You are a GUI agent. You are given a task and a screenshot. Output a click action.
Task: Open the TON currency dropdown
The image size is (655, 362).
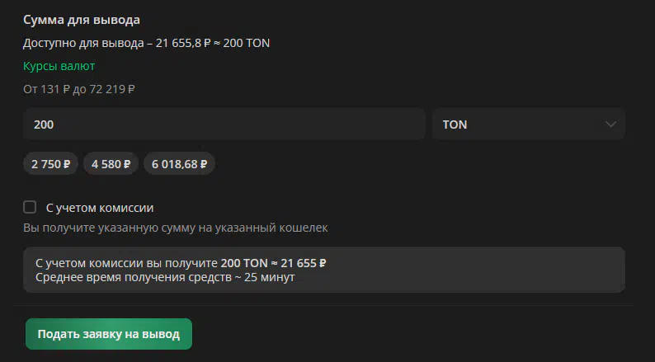click(528, 125)
